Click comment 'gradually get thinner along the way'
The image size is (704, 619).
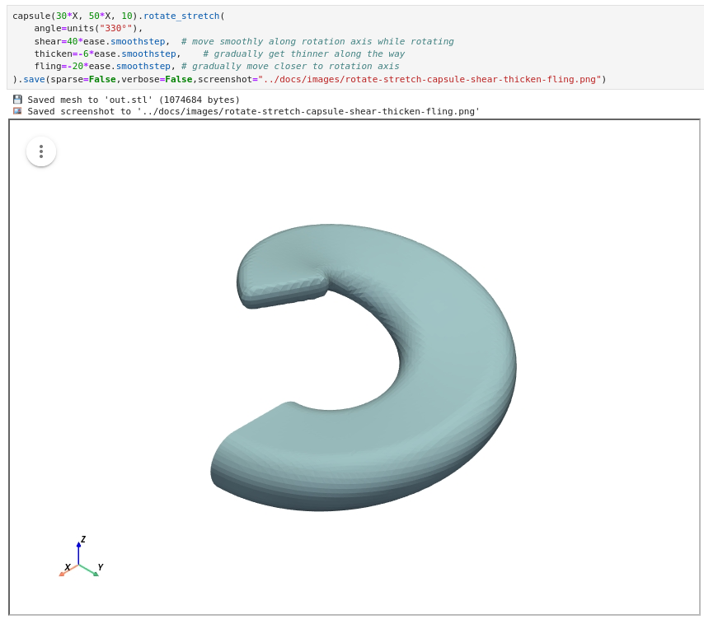[304, 54]
